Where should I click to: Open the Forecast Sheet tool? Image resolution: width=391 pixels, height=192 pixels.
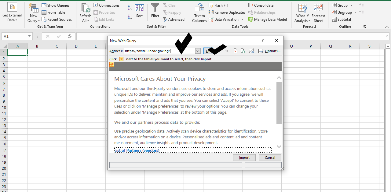pyautogui.click(x=318, y=13)
